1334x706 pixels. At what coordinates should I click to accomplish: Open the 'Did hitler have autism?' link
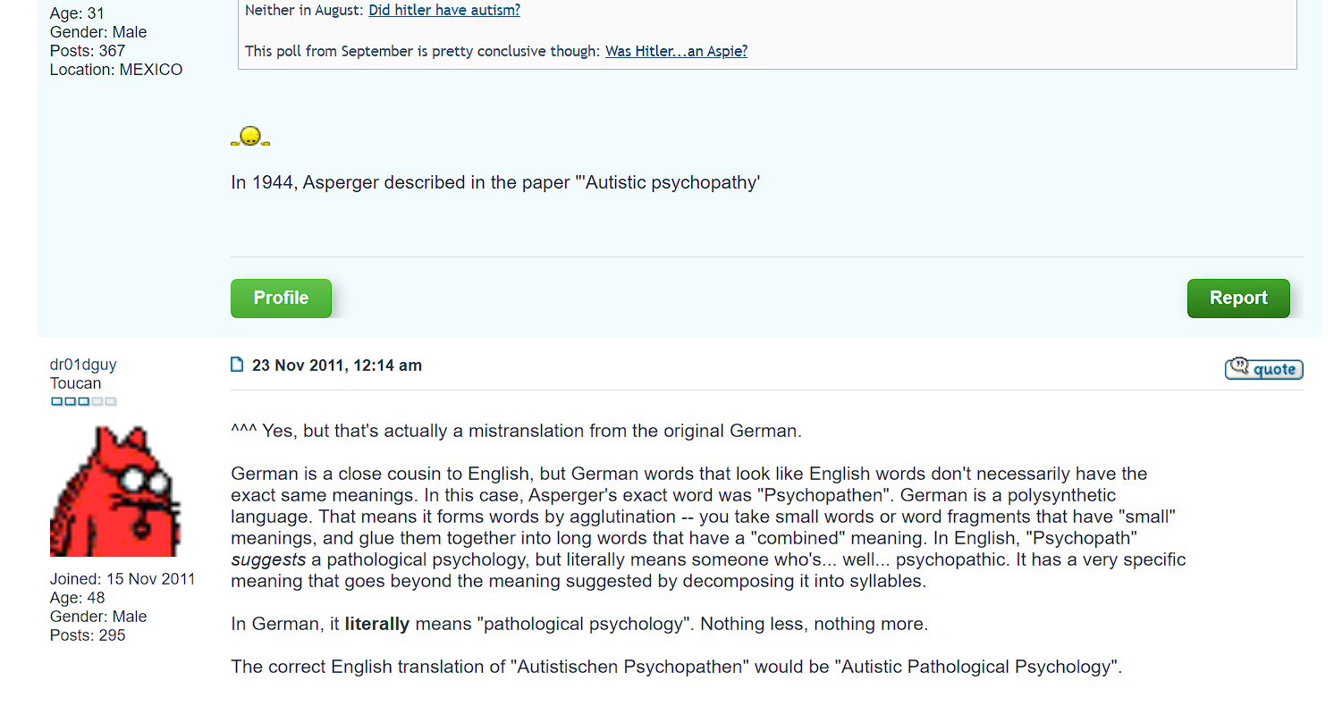point(444,11)
